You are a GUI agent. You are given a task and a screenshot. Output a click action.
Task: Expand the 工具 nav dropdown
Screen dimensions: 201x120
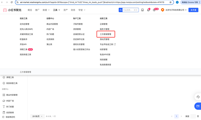pyautogui.click(x=57, y=10)
